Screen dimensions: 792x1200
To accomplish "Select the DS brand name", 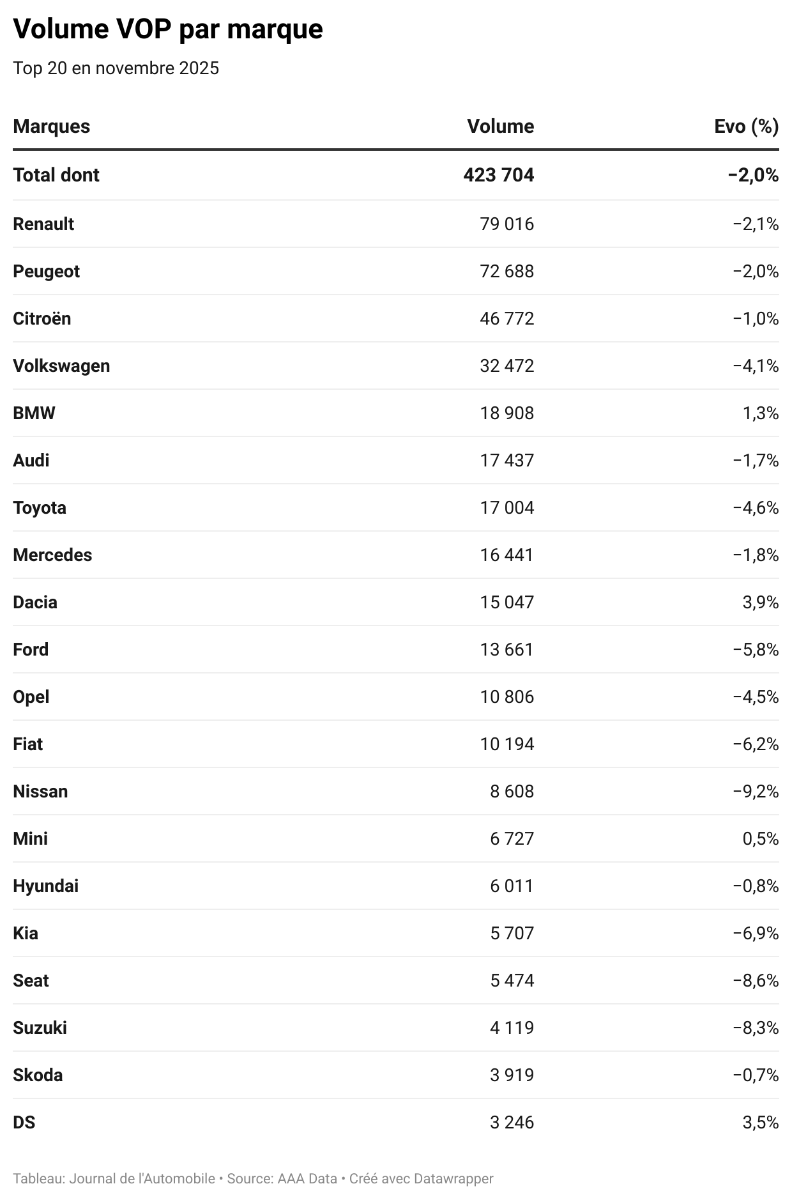I will (x=24, y=1123).
